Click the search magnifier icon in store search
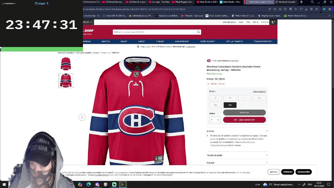 click(198, 32)
